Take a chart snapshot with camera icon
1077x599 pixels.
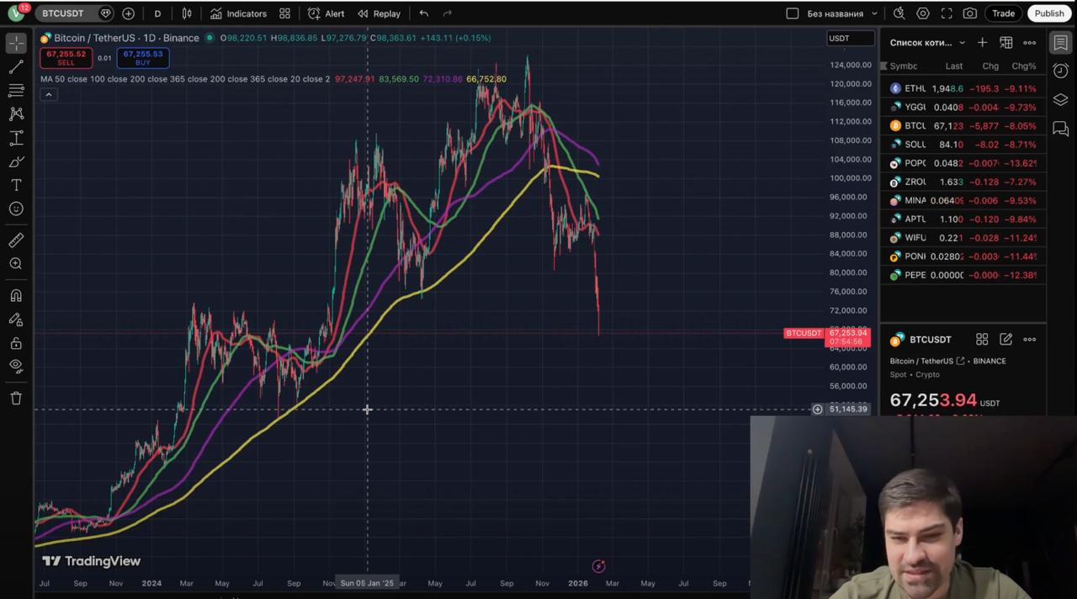pos(970,13)
